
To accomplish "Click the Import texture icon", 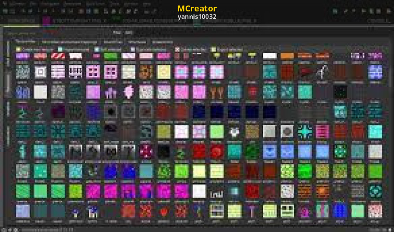I will tap(60, 50).
